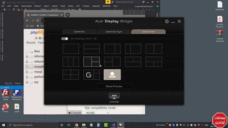Expand the mysql database node
Image resolution: width=228 pixels, height=128 pixels.
(x=27, y=72)
